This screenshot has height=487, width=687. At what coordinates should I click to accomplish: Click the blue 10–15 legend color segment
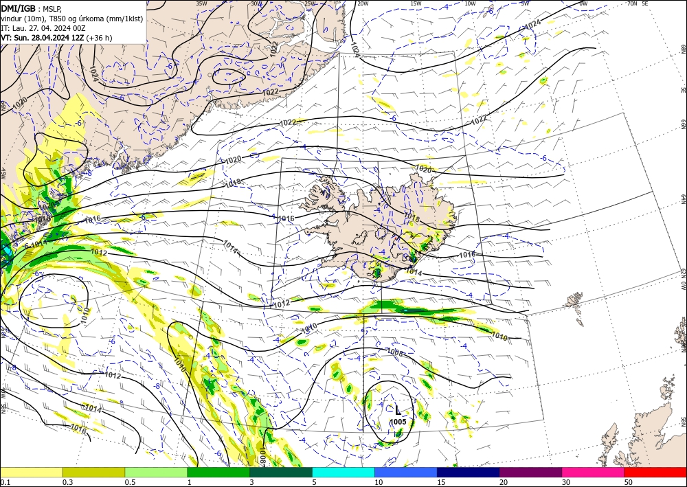(x=406, y=472)
